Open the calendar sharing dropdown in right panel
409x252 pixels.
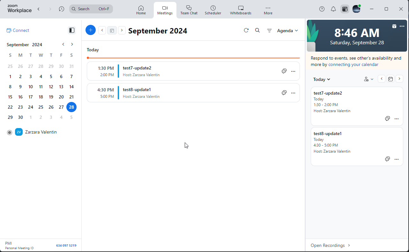[x=368, y=79]
